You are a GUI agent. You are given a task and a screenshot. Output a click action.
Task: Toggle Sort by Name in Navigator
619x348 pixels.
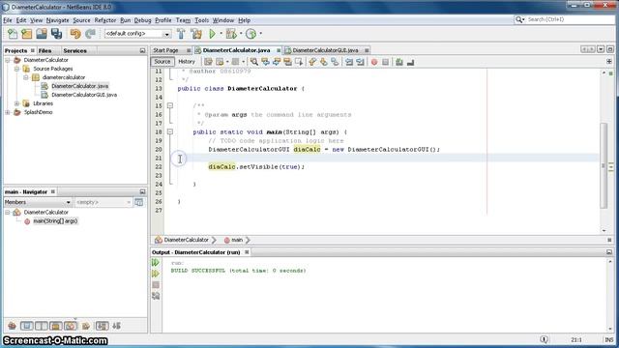pos(102,326)
